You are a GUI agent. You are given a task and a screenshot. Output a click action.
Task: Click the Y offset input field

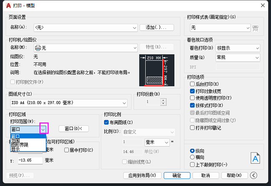coord(30,161)
